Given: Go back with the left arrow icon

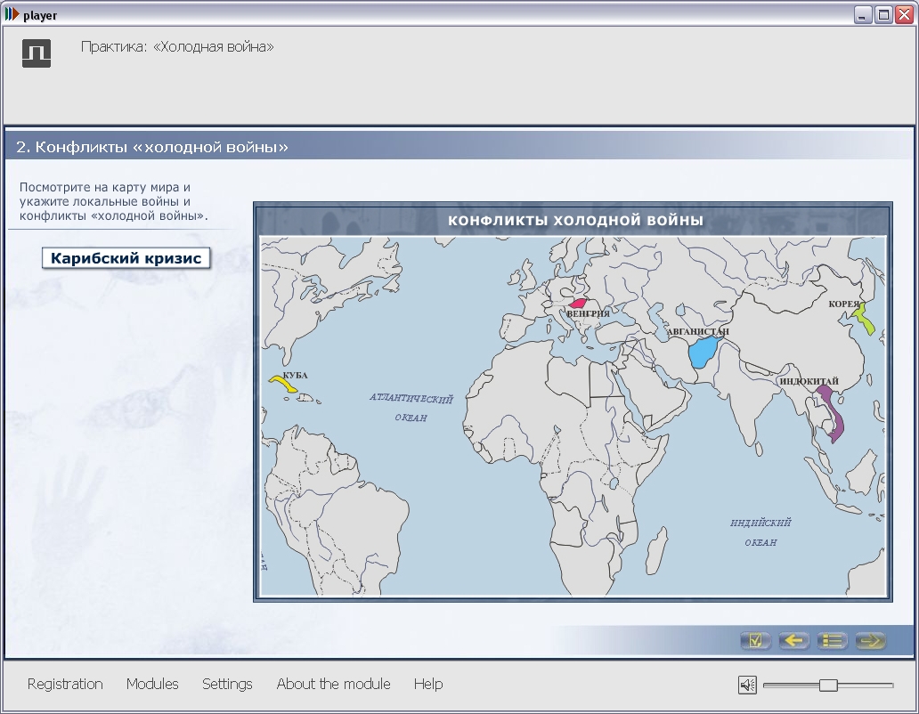Looking at the screenshot, I should tap(793, 640).
